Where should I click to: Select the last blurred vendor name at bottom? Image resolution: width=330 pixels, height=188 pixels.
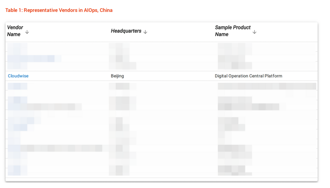[x=17, y=170]
